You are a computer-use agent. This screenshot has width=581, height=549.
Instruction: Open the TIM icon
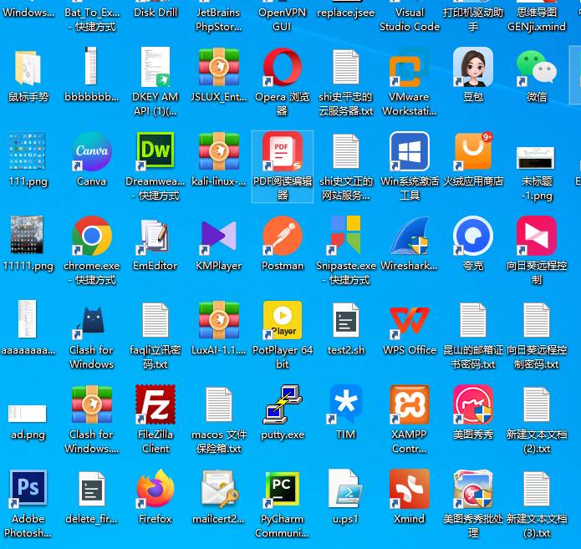(346, 405)
